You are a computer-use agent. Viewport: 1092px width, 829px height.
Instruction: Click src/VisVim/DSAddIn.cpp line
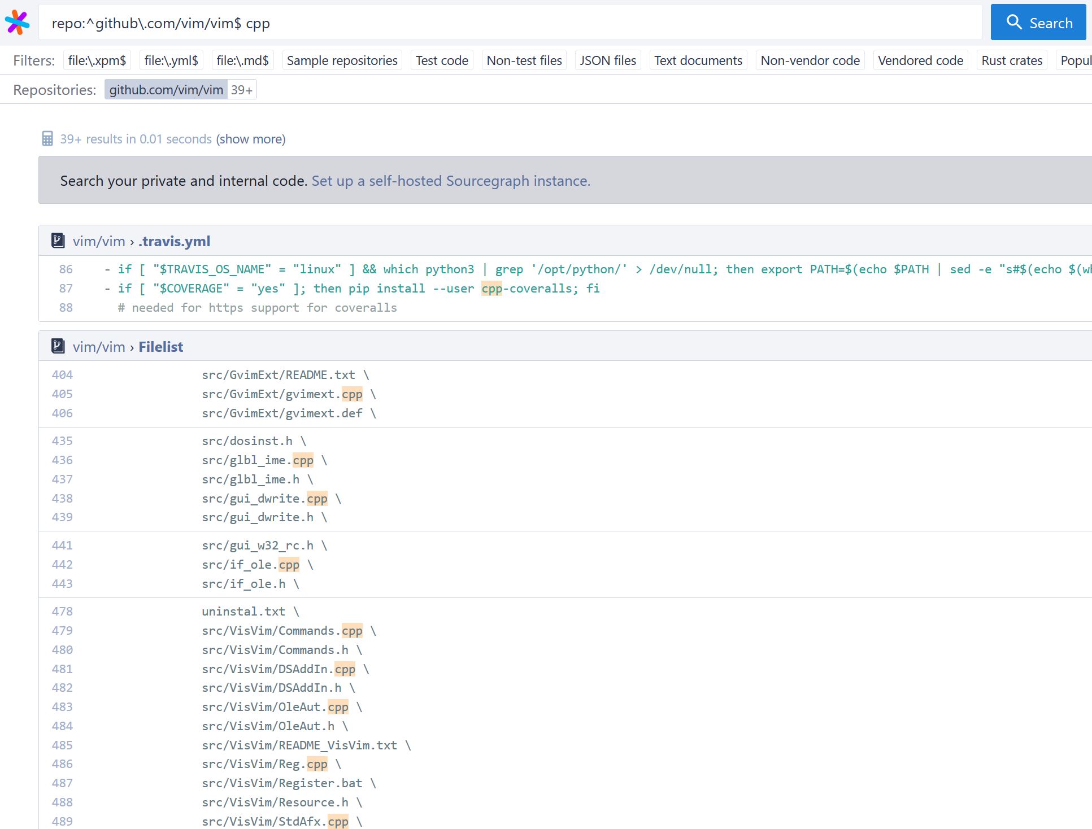tap(565, 669)
